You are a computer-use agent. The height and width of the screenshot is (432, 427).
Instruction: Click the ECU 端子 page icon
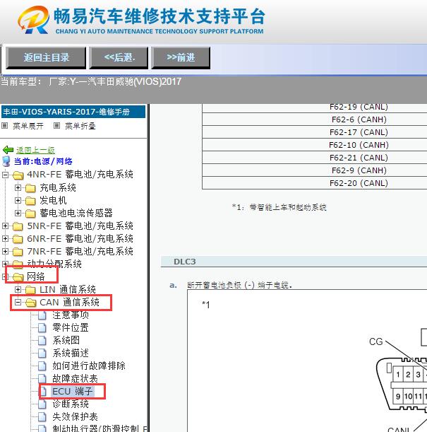[43, 391]
